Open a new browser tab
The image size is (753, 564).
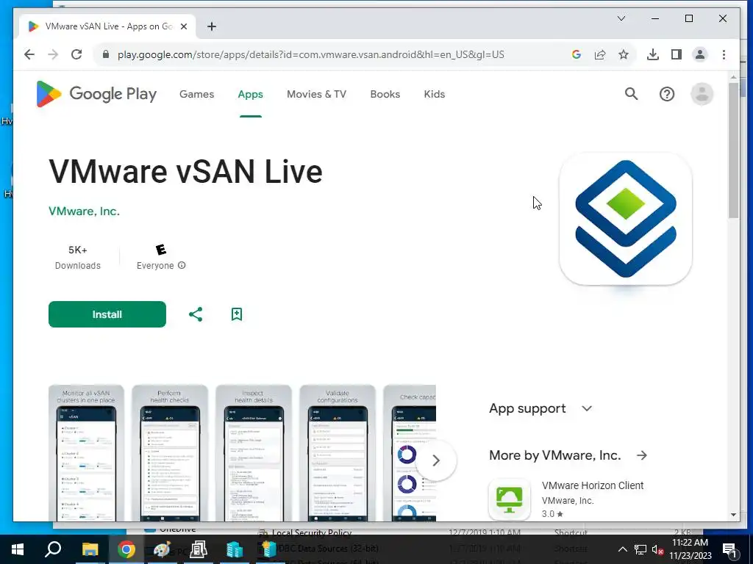212,26
